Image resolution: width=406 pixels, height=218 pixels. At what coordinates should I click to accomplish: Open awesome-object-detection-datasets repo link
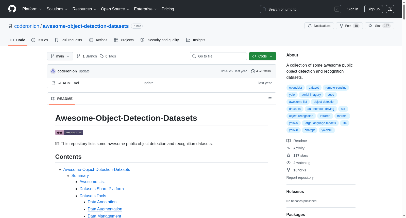pyautogui.click(x=86, y=26)
